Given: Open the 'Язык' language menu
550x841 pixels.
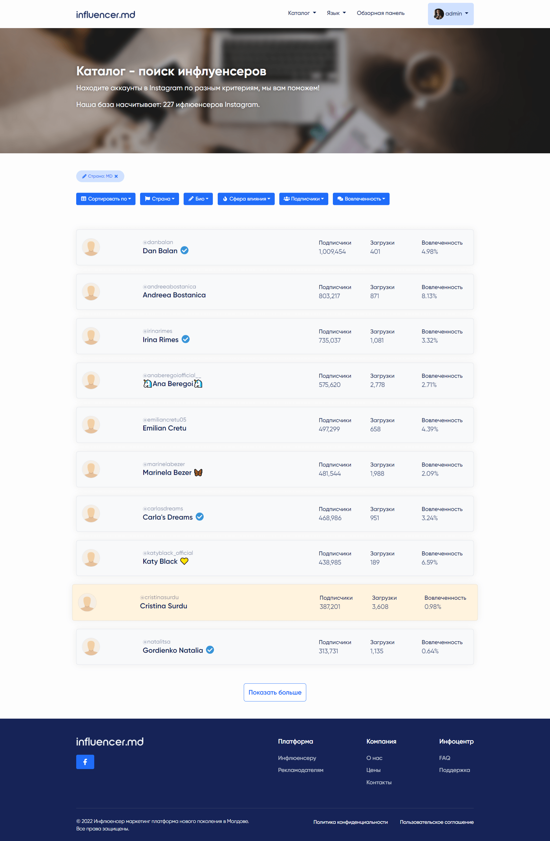Looking at the screenshot, I should coord(336,13).
